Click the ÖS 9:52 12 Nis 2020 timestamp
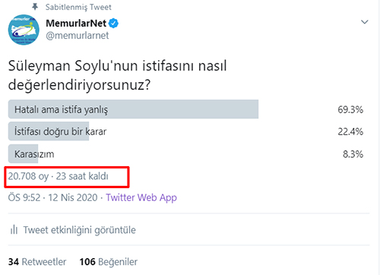This screenshot has height=275, width=380. [x=52, y=197]
